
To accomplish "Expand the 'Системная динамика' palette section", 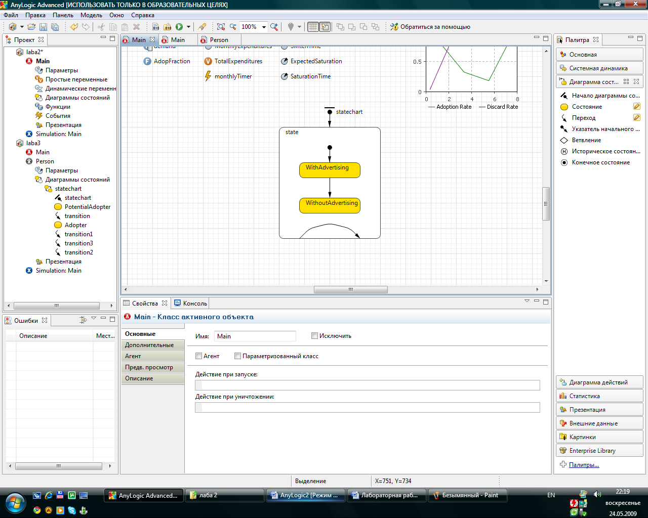I will pyautogui.click(x=599, y=68).
